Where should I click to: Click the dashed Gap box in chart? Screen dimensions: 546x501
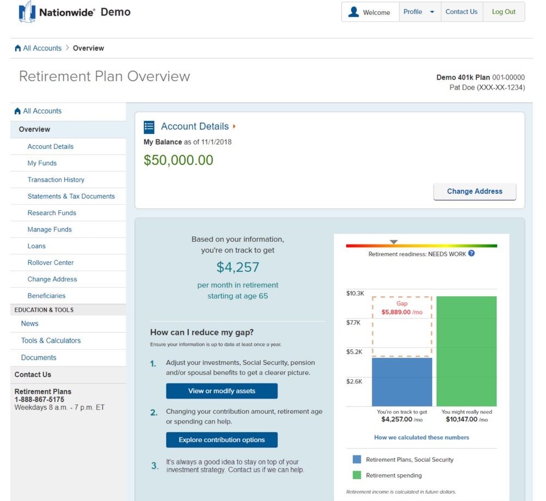[x=402, y=327]
